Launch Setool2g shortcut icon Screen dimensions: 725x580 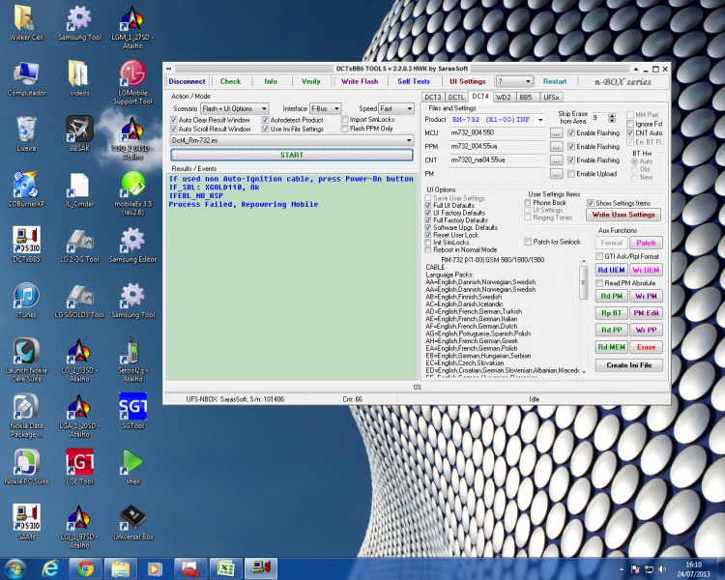132,360
